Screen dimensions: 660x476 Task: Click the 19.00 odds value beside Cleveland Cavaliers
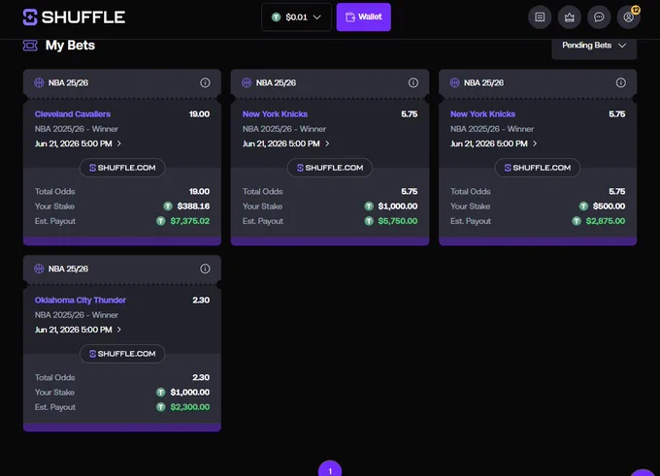199,114
